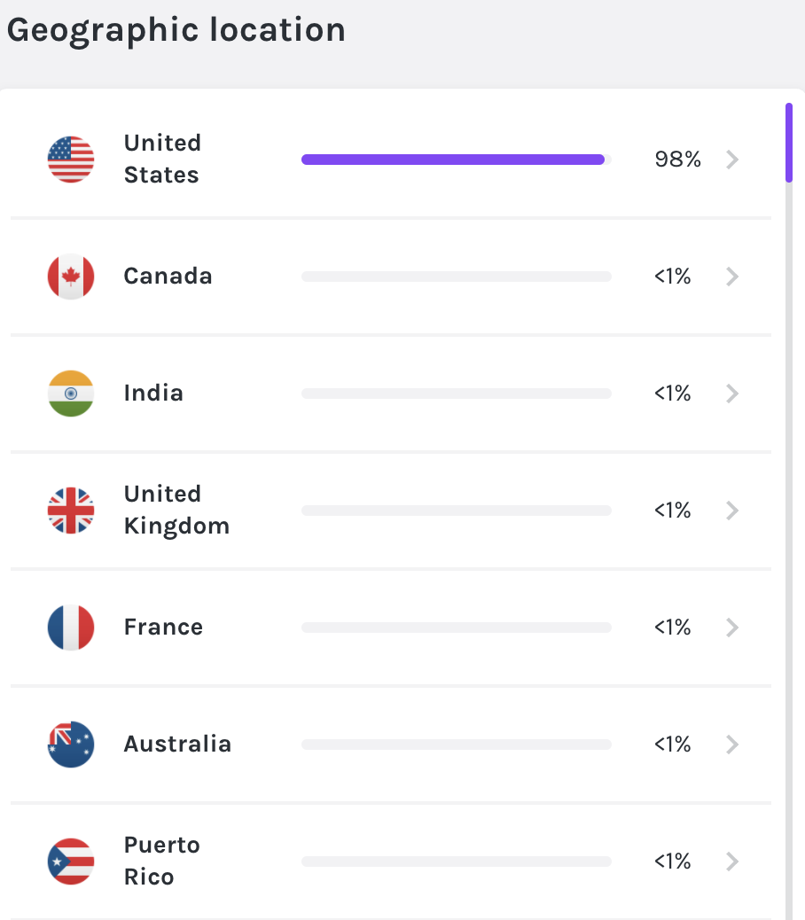Click the United Kingdom flag icon
The image size is (805, 920).
coord(71,511)
